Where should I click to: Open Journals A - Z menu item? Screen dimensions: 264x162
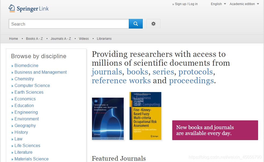(61, 39)
